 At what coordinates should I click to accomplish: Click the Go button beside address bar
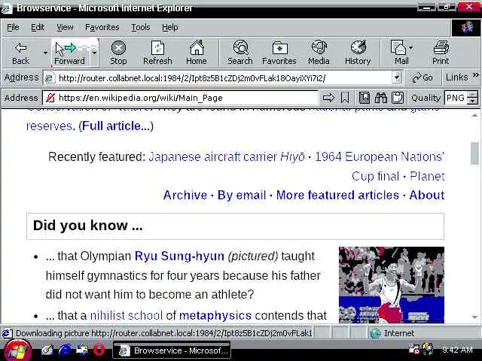click(423, 77)
